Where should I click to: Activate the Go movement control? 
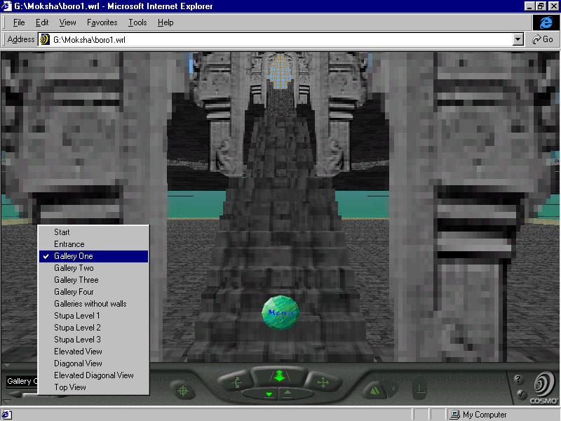point(278,377)
